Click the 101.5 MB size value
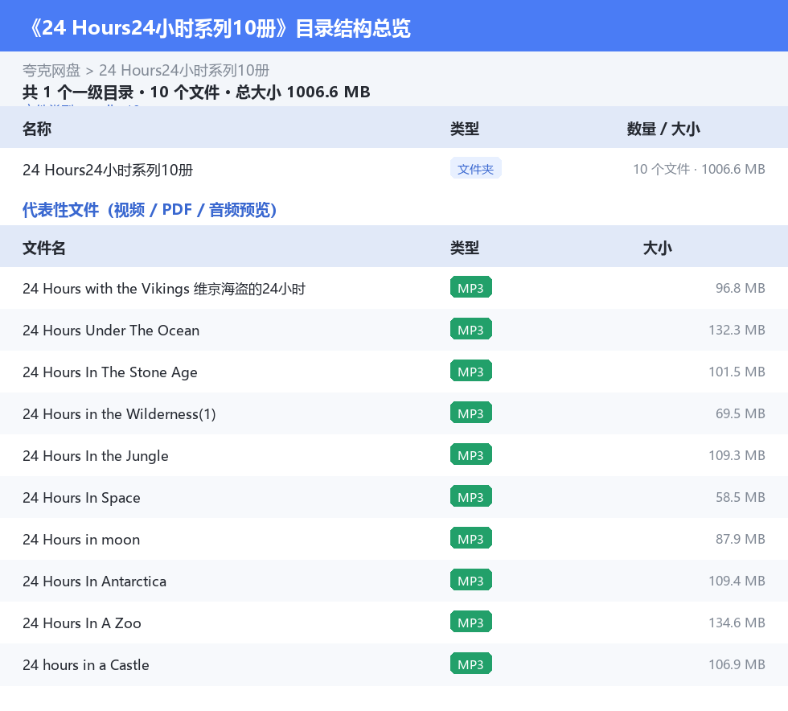Image resolution: width=788 pixels, height=711 pixels. point(737,372)
